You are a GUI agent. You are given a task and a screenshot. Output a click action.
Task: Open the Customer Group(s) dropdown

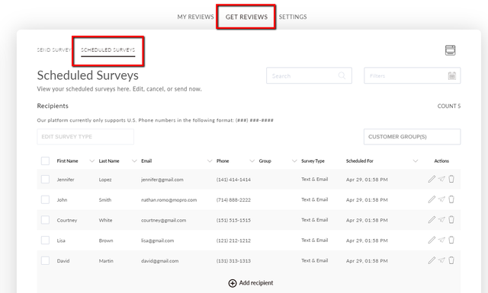412,137
